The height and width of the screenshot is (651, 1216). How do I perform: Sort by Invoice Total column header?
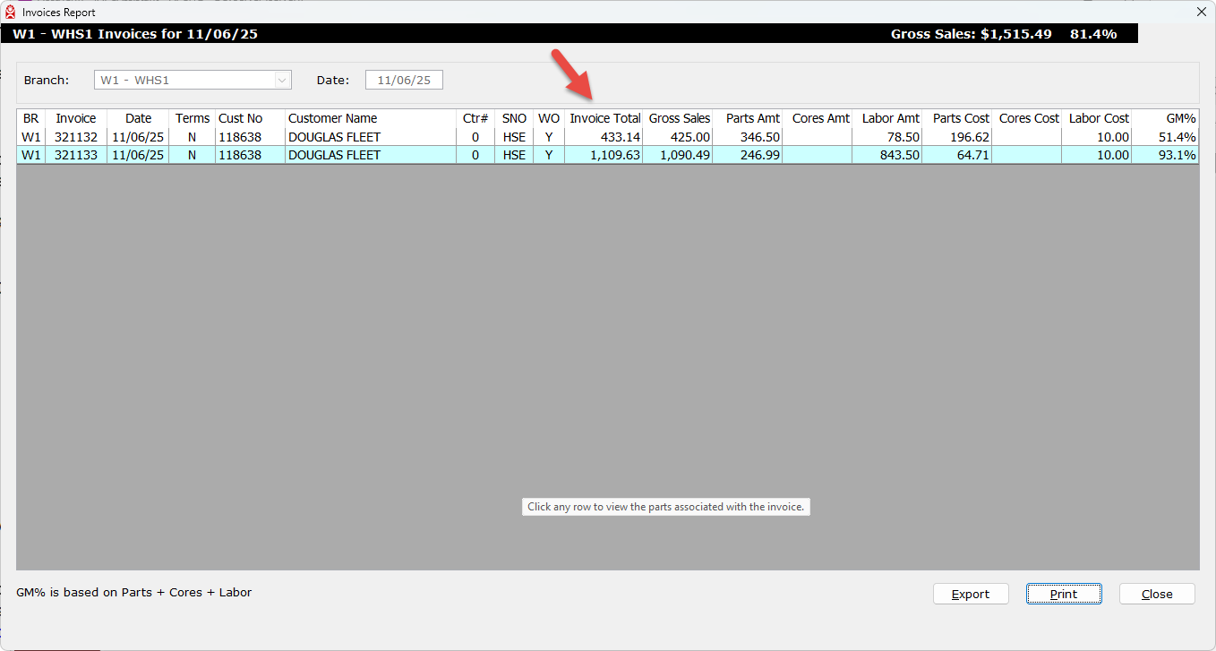click(x=604, y=118)
